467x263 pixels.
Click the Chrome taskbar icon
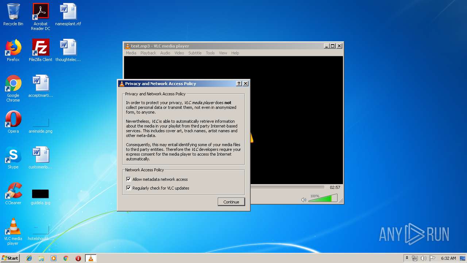(x=66, y=258)
